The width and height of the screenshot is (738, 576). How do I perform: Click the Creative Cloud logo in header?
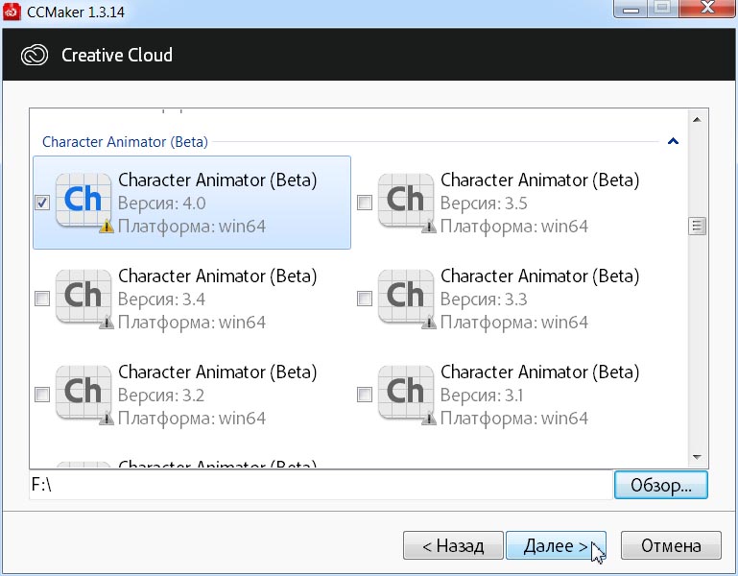(x=35, y=55)
